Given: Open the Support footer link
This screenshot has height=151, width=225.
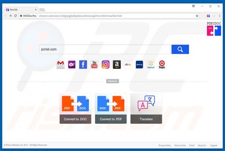Looking at the screenshot, I should click(x=214, y=145).
